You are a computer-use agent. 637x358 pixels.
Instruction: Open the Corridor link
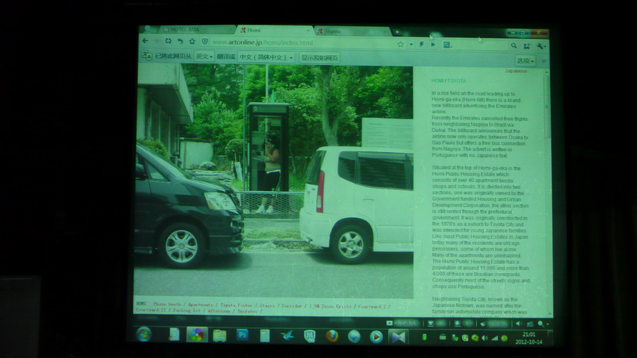pos(291,305)
